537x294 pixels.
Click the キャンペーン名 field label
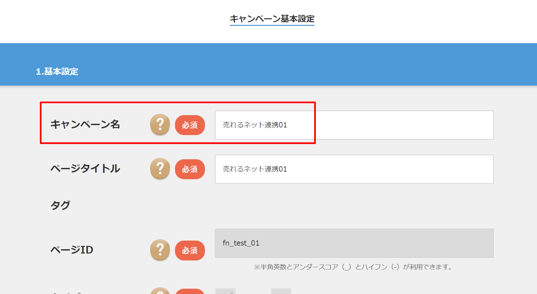pos(85,124)
